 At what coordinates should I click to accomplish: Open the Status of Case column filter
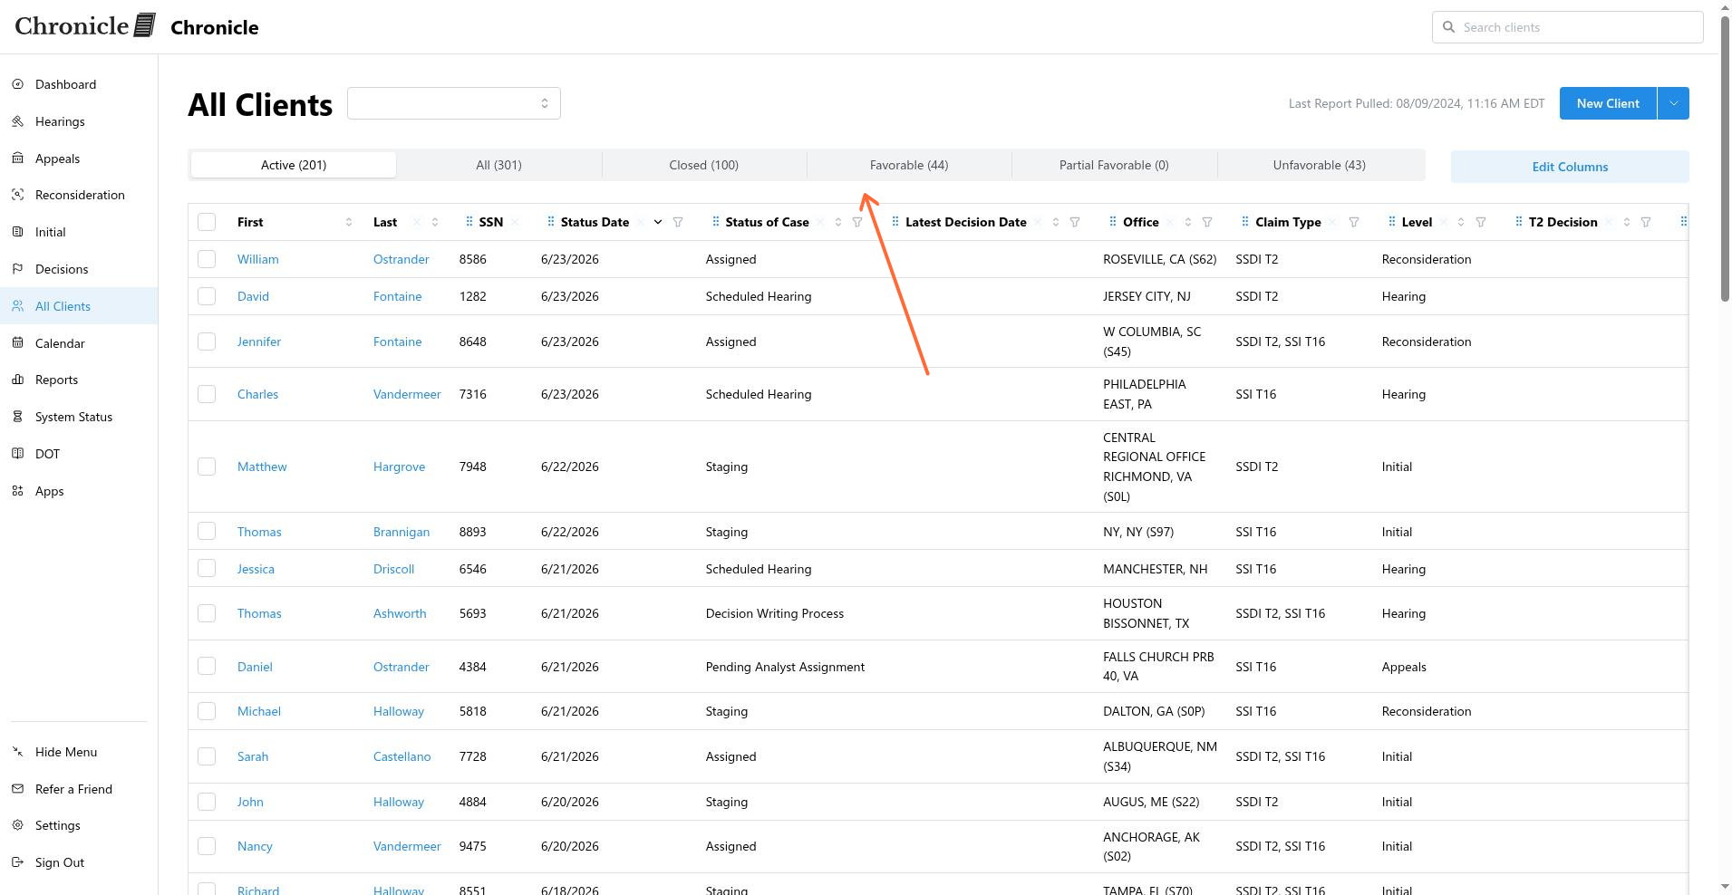point(857,222)
